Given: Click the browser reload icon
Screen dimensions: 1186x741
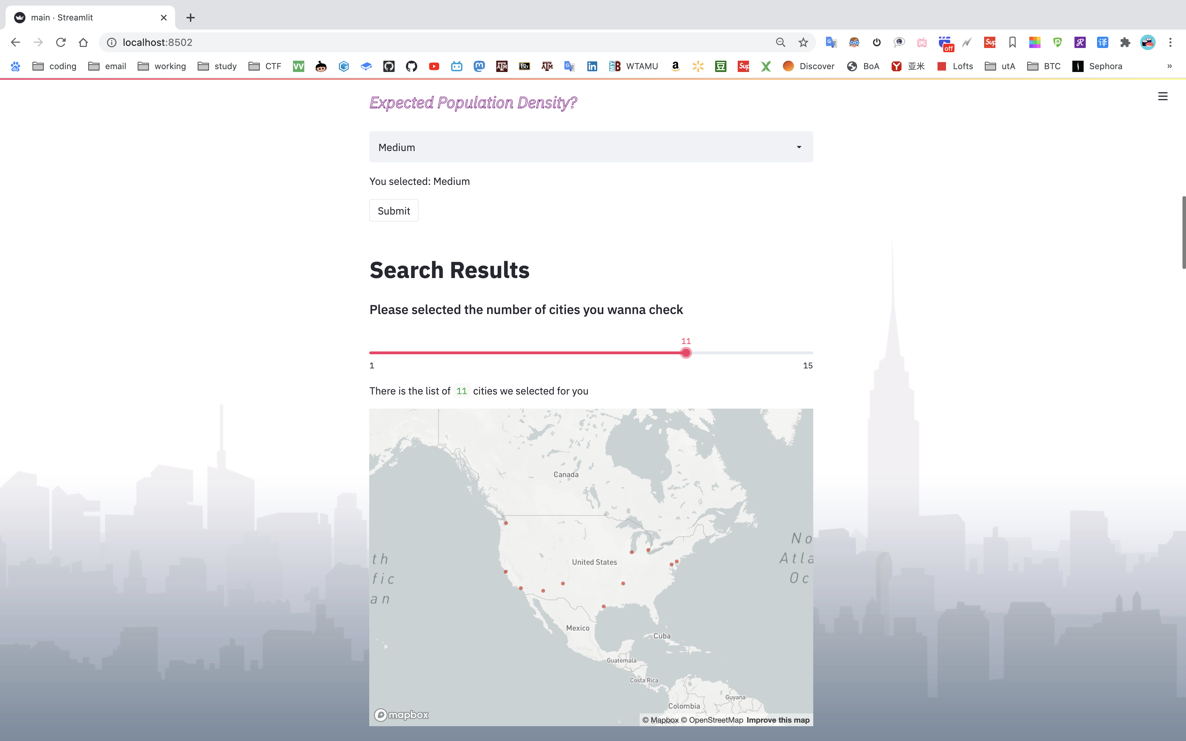Looking at the screenshot, I should point(61,43).
